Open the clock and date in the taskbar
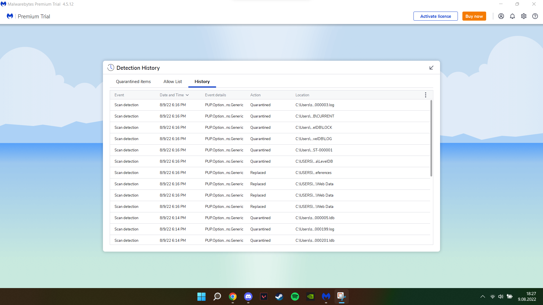The height and width of the screenshot is (305, 543). pyautogui.click(x=527, y=297)
